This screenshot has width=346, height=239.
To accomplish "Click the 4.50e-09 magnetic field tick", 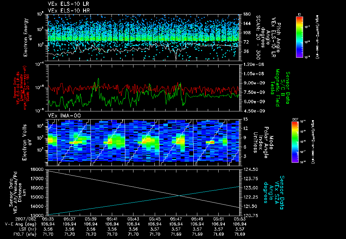I will (x=254, y=111).
